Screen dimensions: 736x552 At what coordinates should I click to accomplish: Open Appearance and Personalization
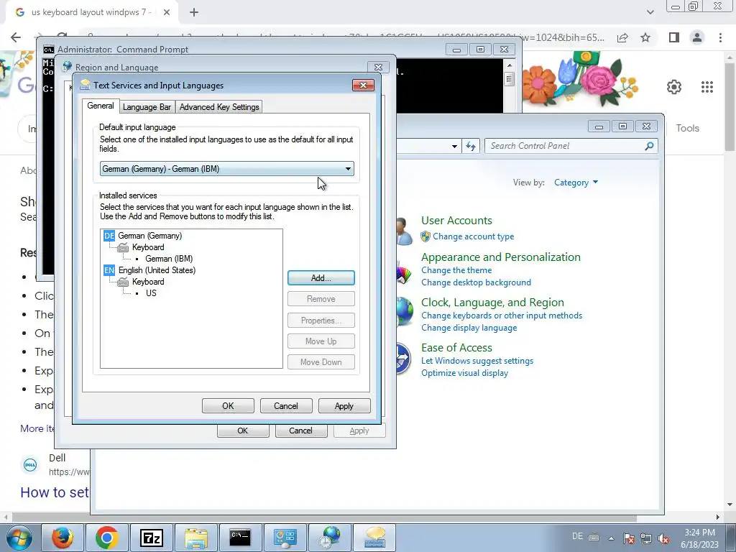pyautogui.click(x=501, y=257)
